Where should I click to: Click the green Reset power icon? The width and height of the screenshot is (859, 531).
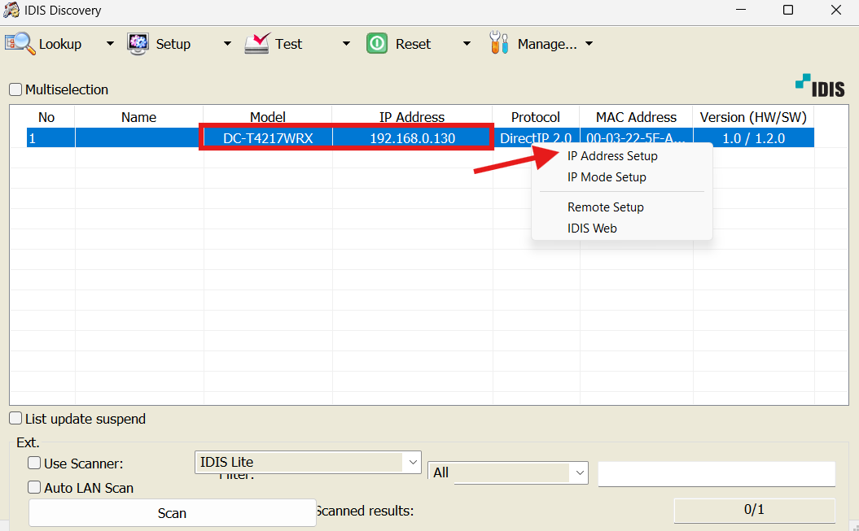point(377,43)
